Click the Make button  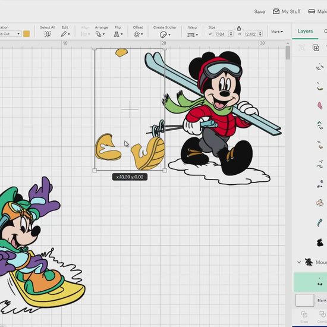(317, 11)
